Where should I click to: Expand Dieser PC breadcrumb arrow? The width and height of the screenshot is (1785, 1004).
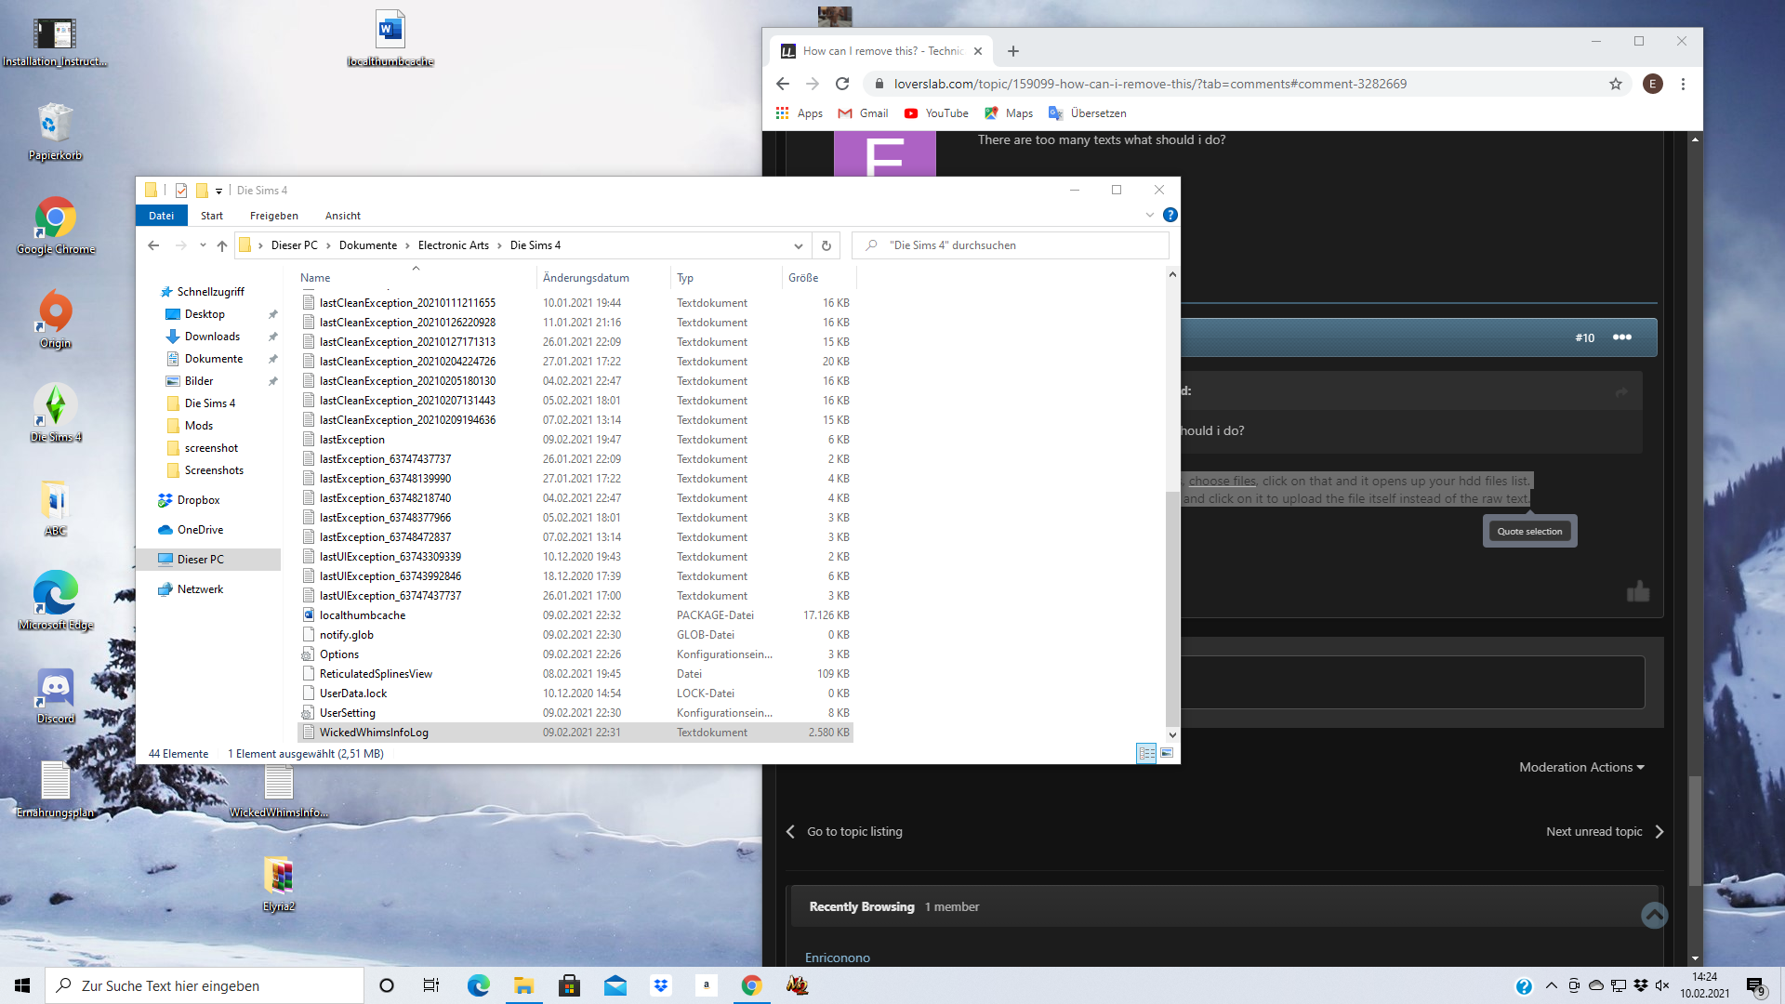[328, 245]
